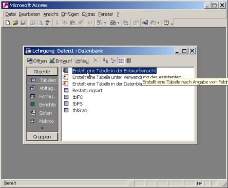The height and width of the screenshot is (188, 228).
Task: Click the NF indicator in status bar
Action: click(199, 183)
